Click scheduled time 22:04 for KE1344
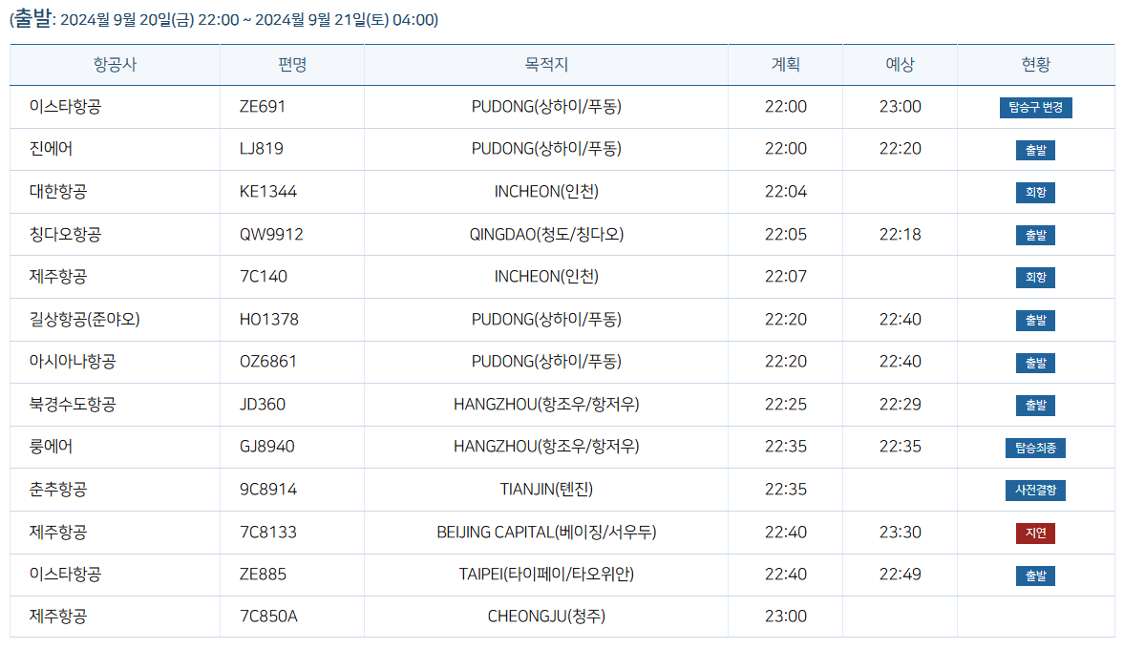Image resolution: width=1124 pixels, height=649 pixels. [786, 192]
